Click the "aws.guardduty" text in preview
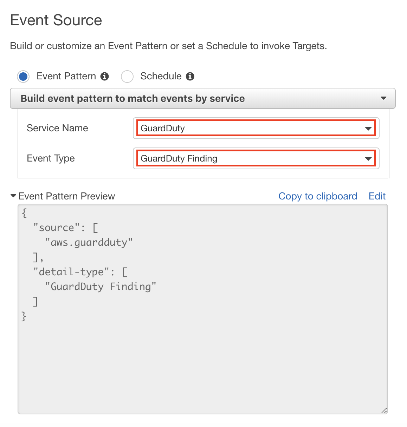This screenshot has width=407, height=427. [89, 242]
